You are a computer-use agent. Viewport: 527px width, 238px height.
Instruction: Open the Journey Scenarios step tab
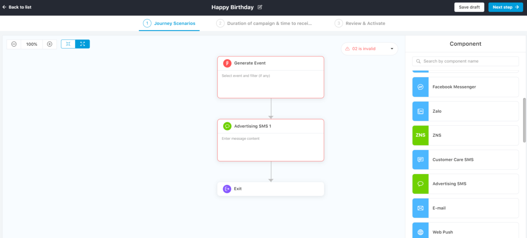[169, 23]
